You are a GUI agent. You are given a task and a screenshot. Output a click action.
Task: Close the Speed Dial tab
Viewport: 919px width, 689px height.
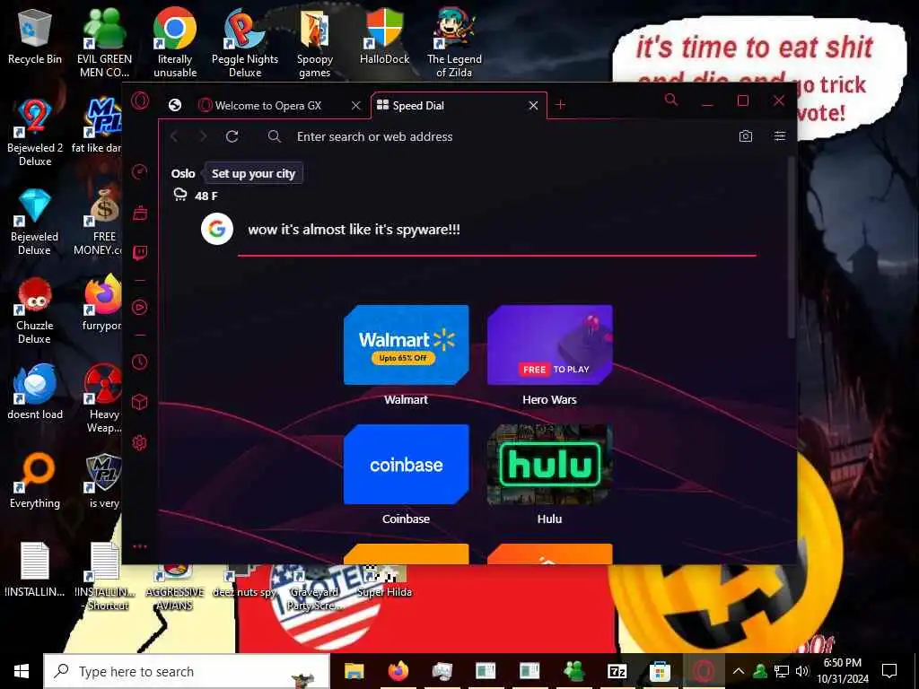click(x=533, y=106)
